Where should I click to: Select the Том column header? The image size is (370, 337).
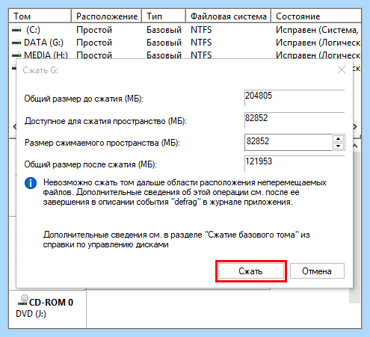point(40,16)
